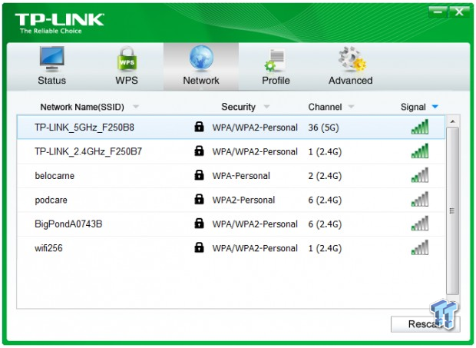Click lock icon for BigPondA0743B network

pyautogui.click(x=199, y=223)
